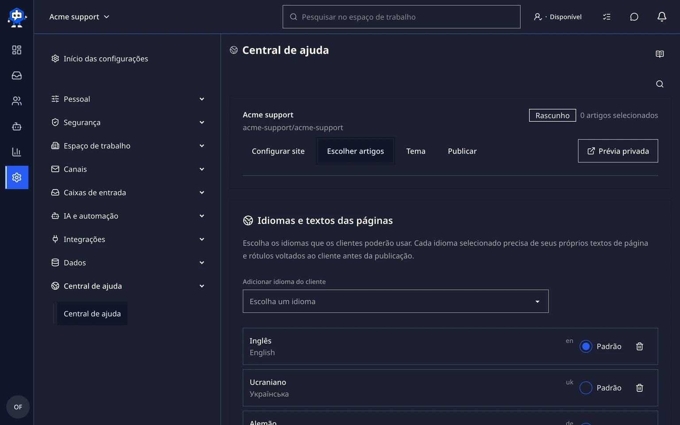Screen dimensions: 680x425
Task: Click the workspace search field
Action: point(402,17)
